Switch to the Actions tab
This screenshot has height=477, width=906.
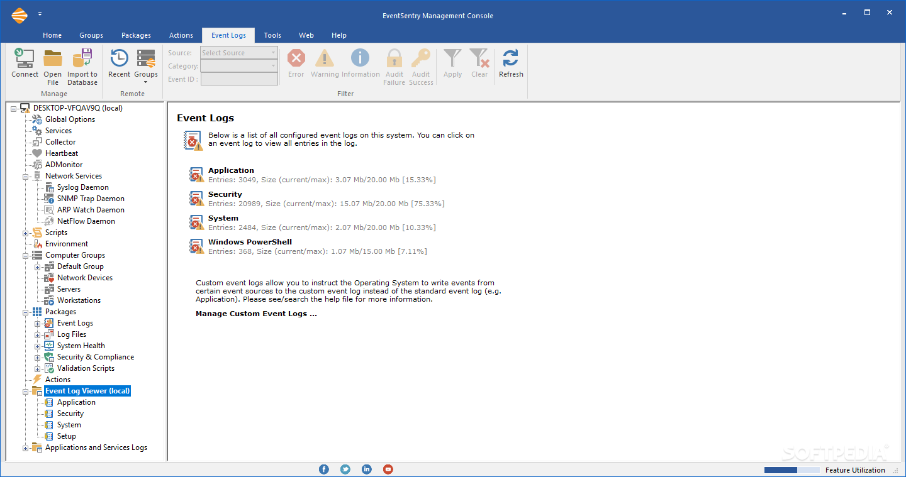click(181, 35)
